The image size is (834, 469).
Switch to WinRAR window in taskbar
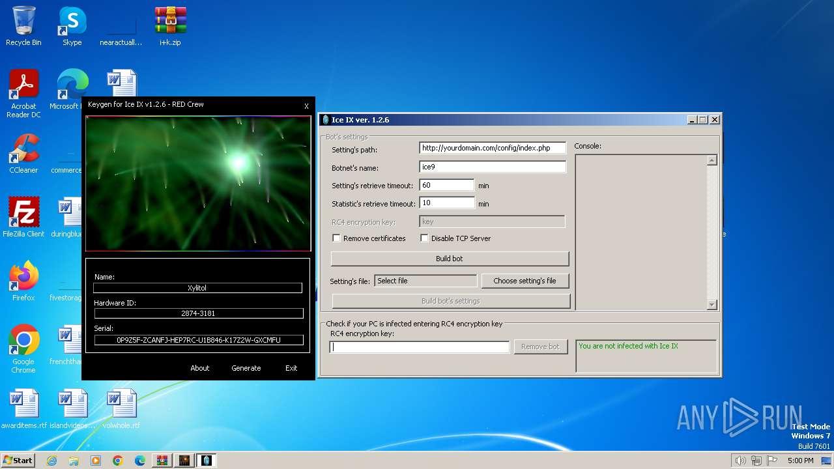click(162, 461)
